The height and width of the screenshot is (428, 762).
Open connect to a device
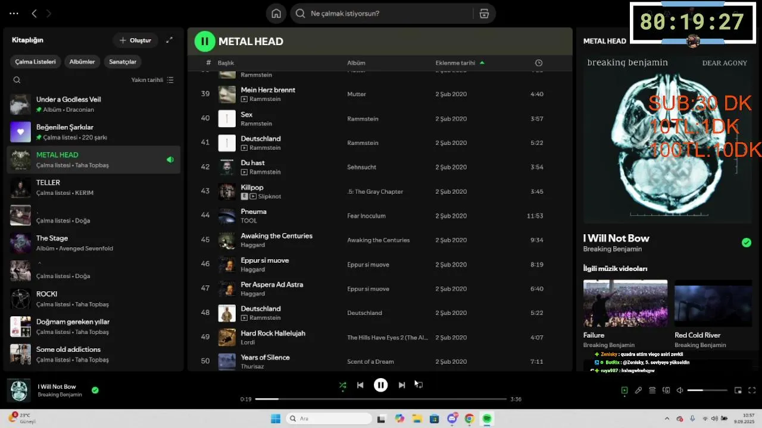(666, 391)
